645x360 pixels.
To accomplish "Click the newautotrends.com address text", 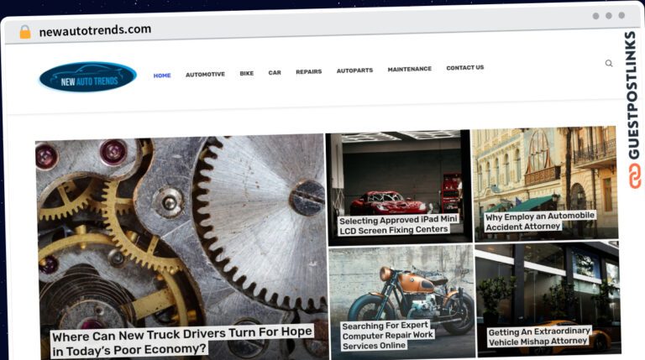I will (x=95, y=30).
